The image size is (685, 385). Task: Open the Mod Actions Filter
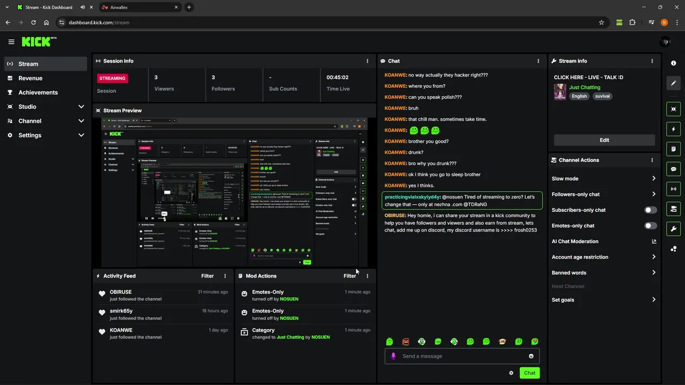click(349, 276)
